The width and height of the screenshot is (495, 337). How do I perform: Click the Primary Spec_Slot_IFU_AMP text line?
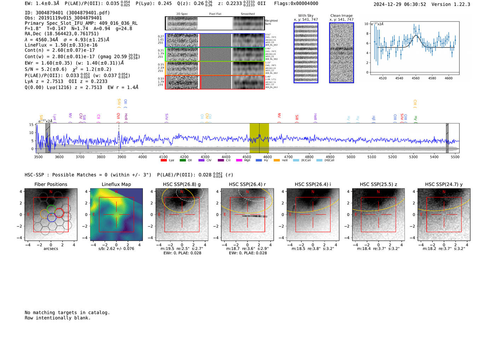81,23
